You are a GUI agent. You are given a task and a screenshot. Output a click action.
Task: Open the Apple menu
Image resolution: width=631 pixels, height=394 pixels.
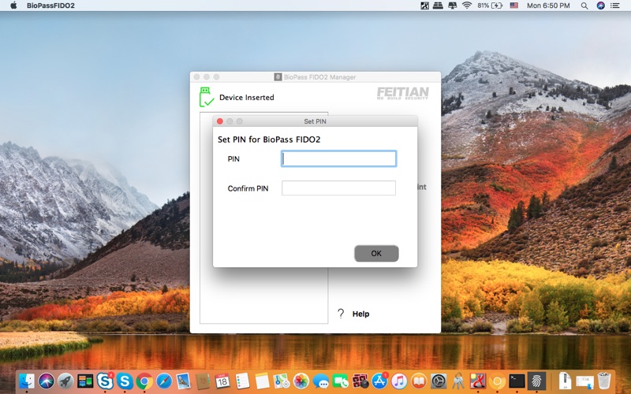click(x=13, y=6)
